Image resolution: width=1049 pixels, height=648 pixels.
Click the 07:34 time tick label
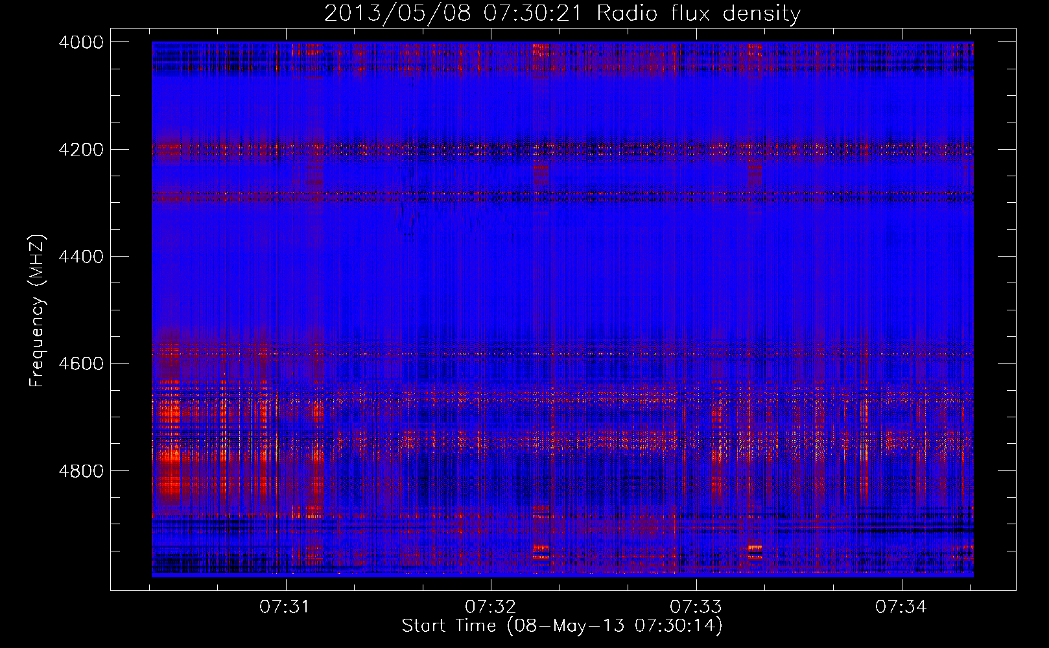coord(901,607)
